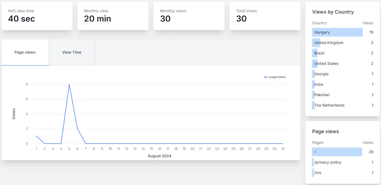Click the Total Views label

tap(246, 11)
